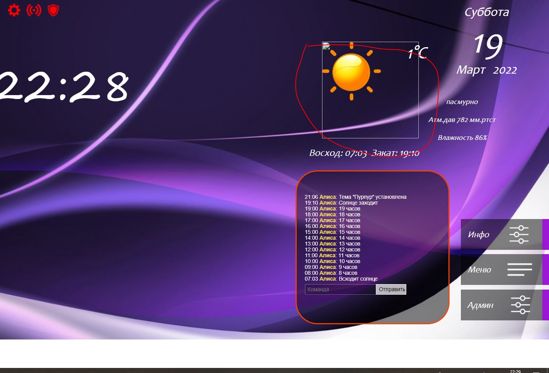Click the Восход: 07:03 sunrise time
The width and height of the screenshot is (549, 373).
338,153
